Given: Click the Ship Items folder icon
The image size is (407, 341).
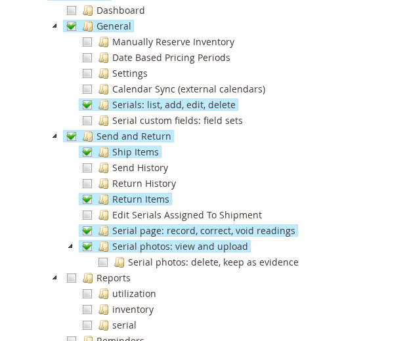Looking at the screenshot, I should (104, 152).
